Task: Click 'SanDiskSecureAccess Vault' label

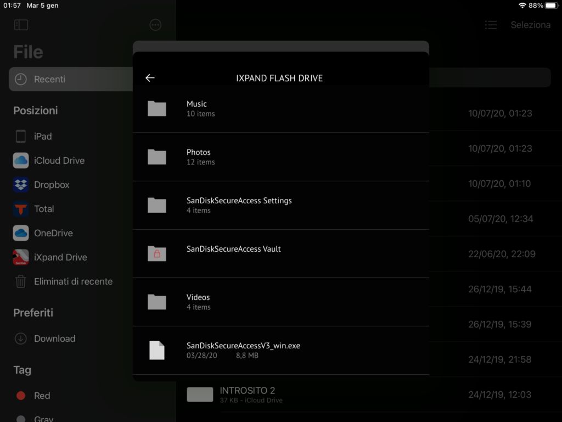Action: pyautogui.click(x=234, y=249)
